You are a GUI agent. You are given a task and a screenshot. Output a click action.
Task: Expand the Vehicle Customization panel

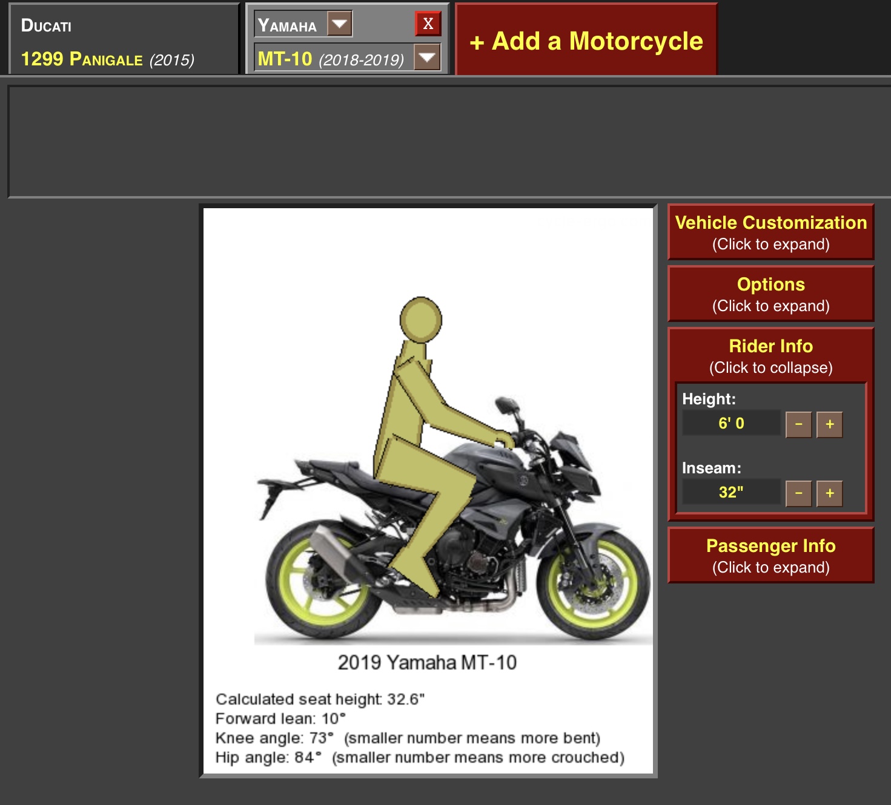tap(770, 232)
